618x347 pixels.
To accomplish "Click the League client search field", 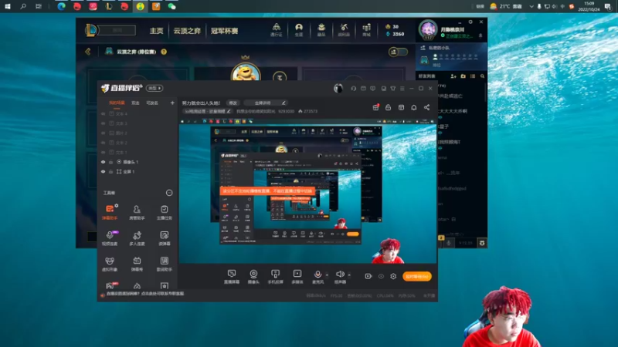I will [x=117, y=30].
